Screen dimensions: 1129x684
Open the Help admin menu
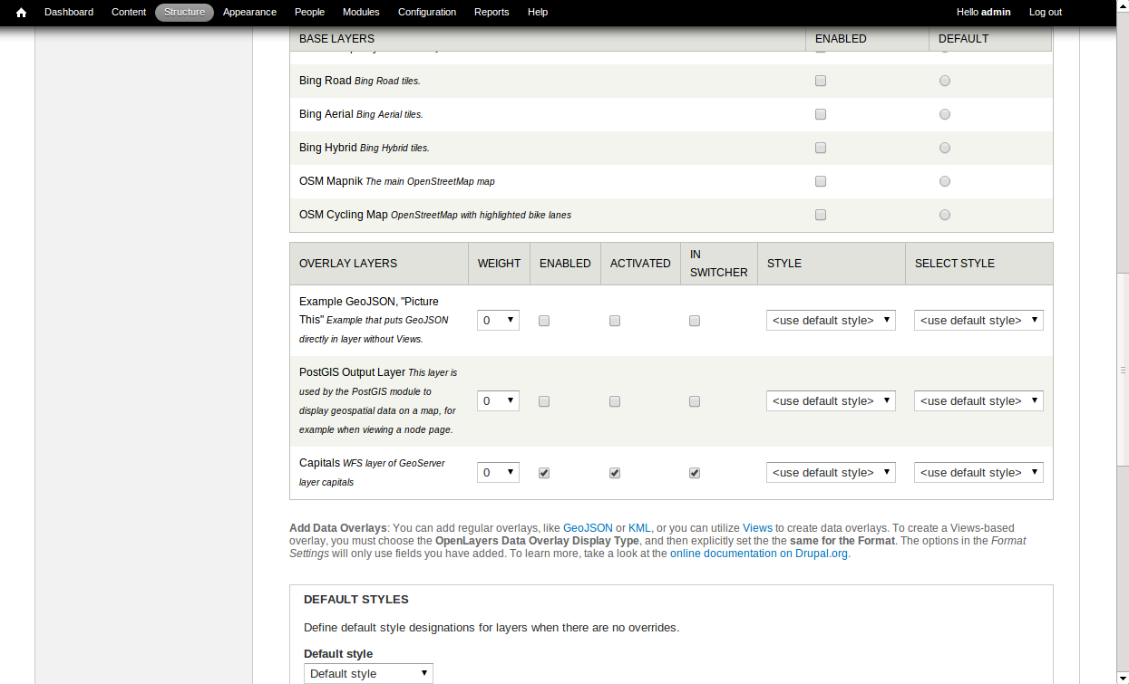(x=538, y=12)
